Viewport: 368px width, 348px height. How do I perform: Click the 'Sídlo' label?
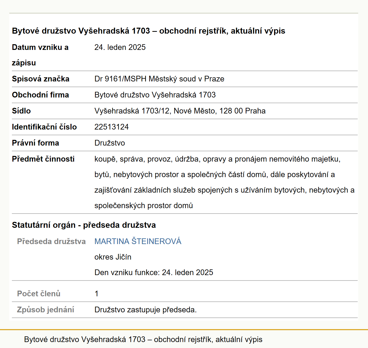coord(21,111)
